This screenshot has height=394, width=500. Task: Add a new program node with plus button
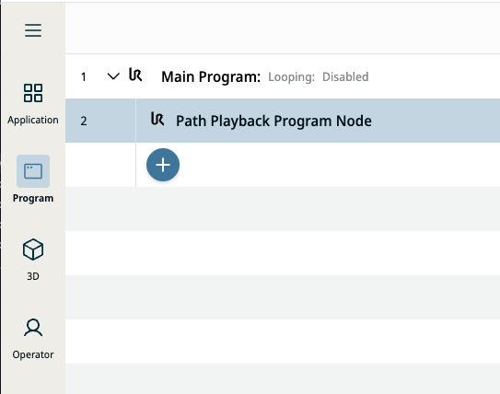click(x=163, y=165)
